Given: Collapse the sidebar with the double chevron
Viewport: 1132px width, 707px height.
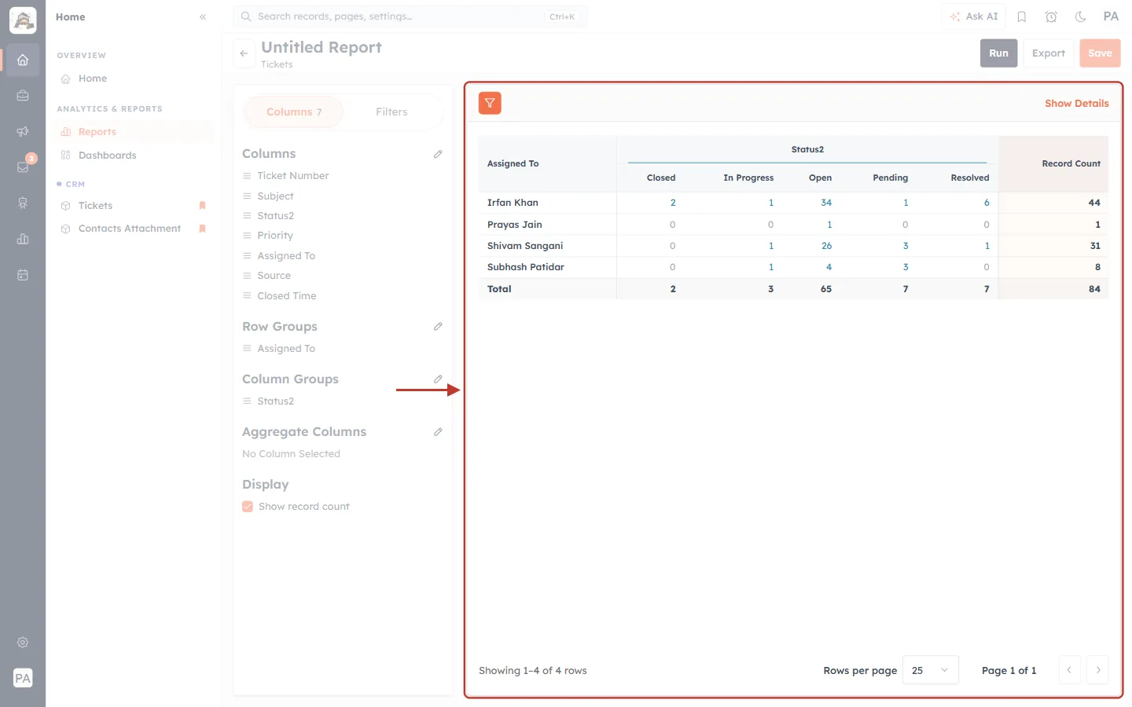Looking at the screenshot, I should 203,16.
